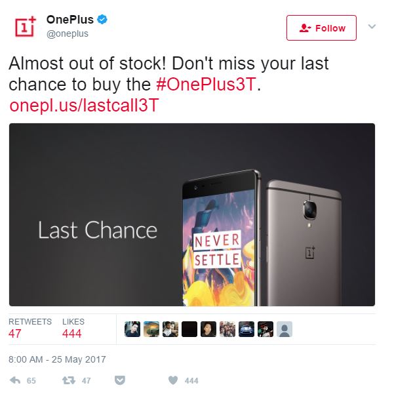Click the car photo liker avatar

(246, 329)
